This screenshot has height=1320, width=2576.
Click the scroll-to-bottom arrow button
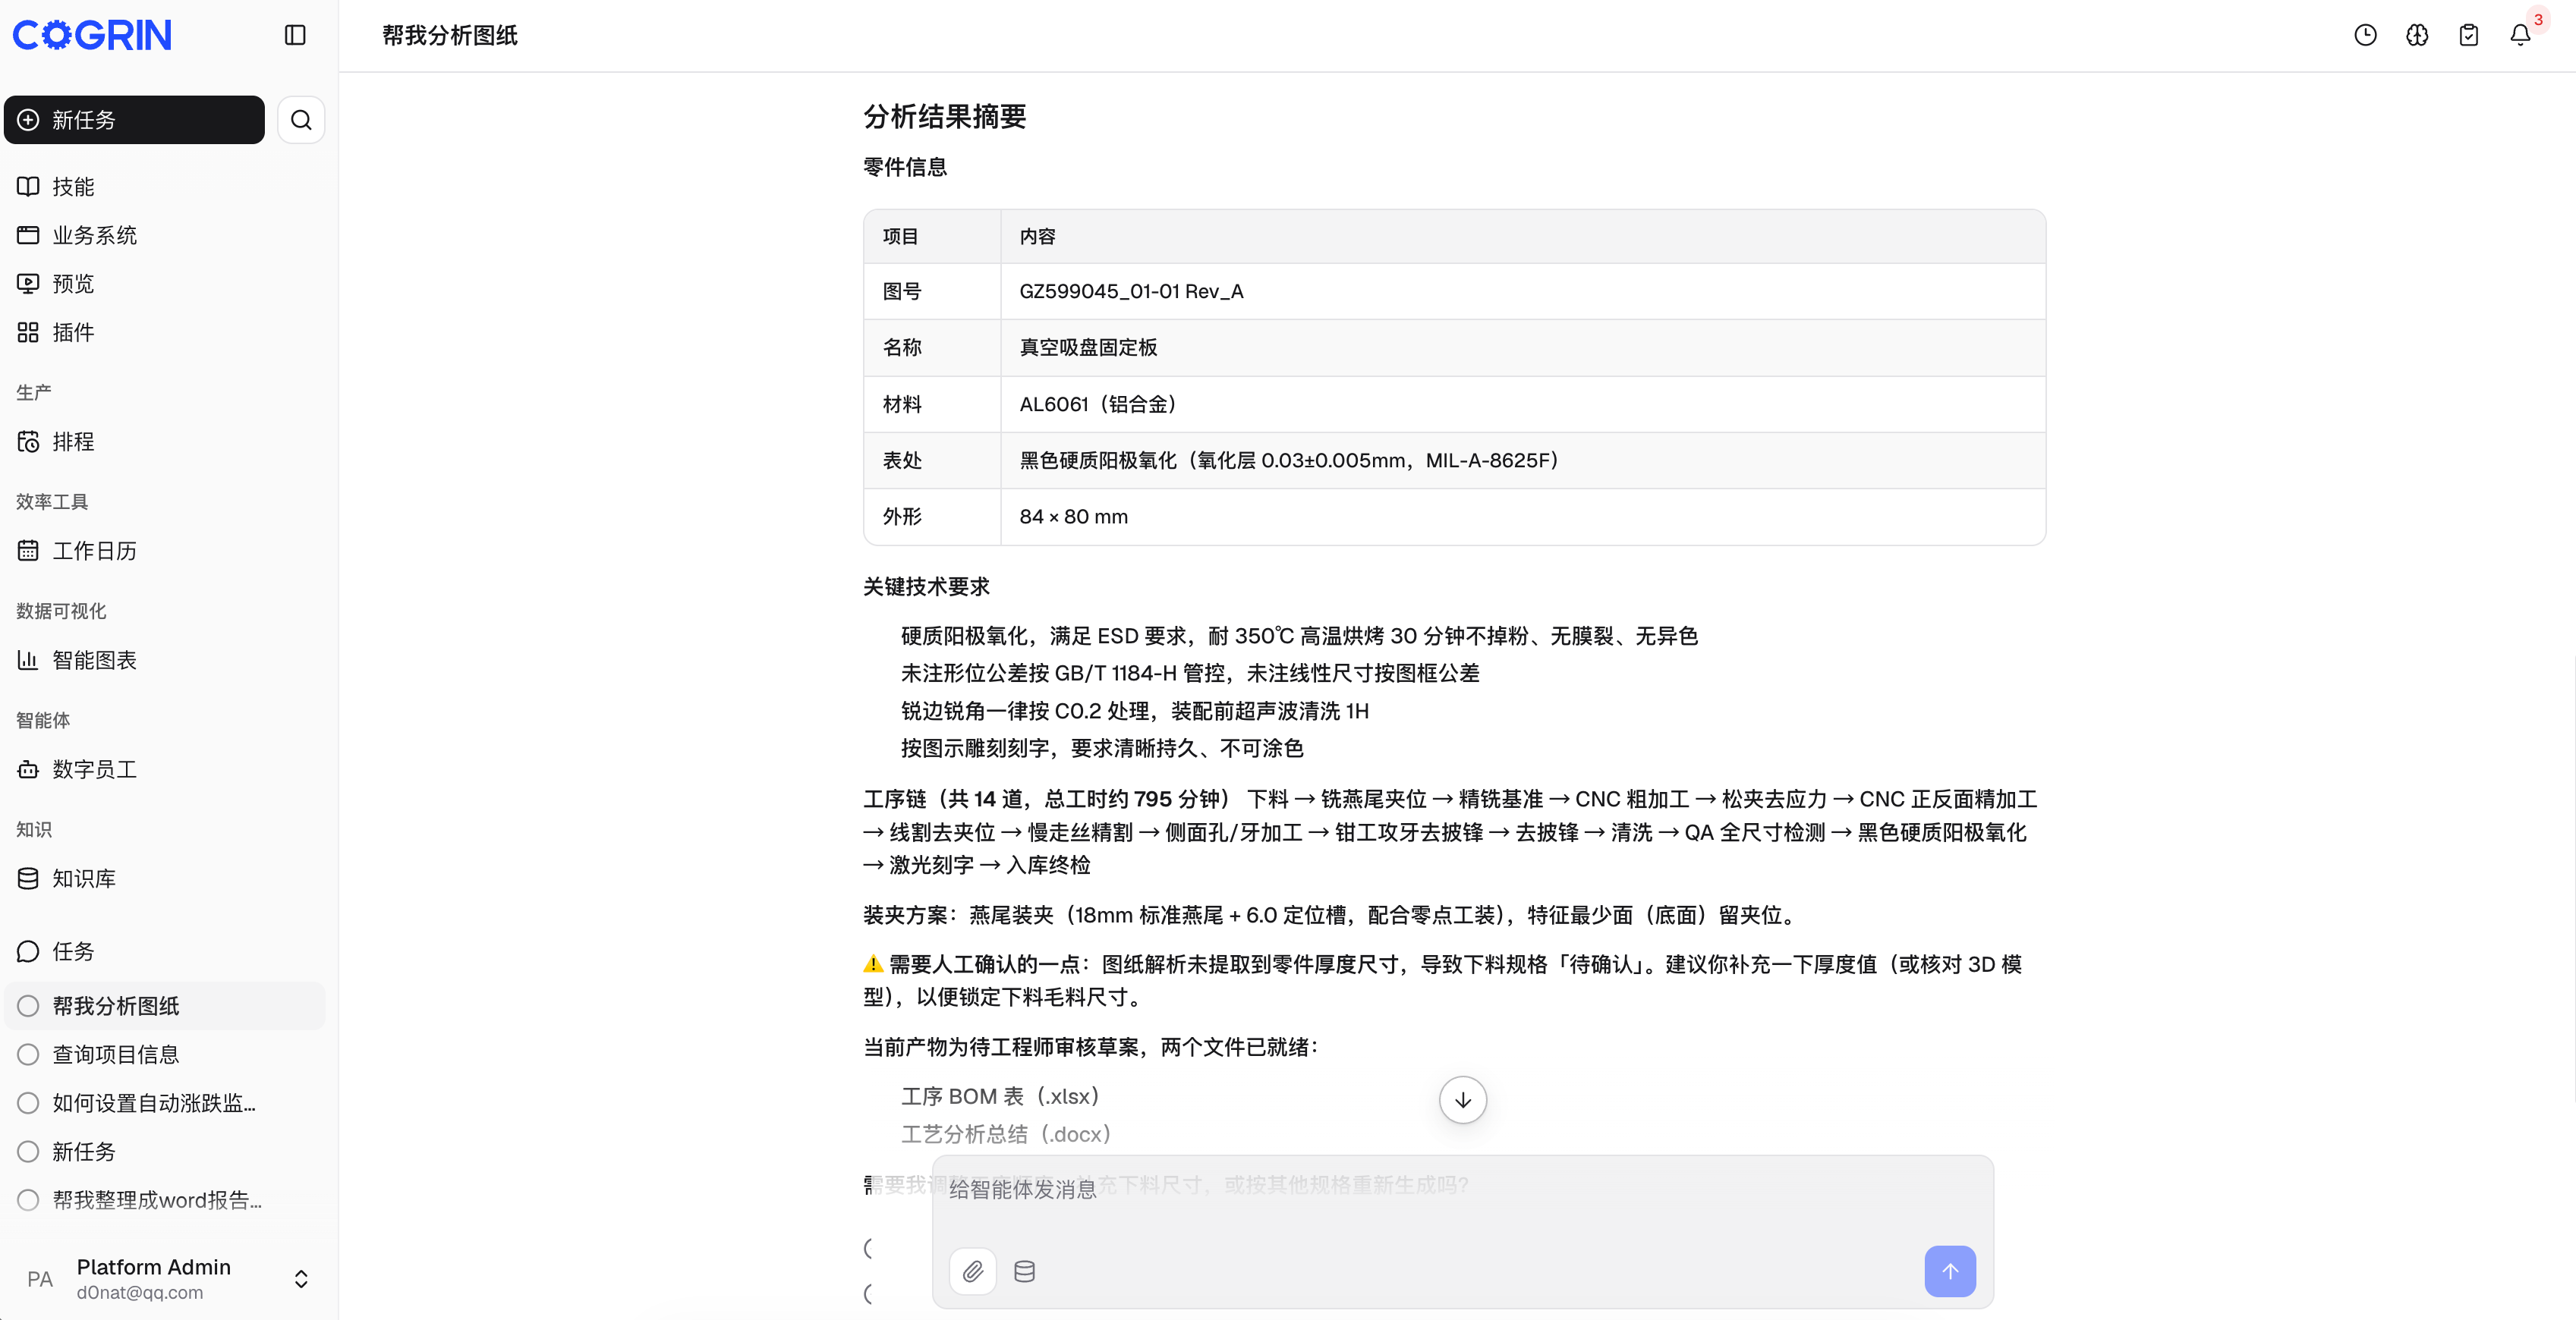tap(1463, 1100)
